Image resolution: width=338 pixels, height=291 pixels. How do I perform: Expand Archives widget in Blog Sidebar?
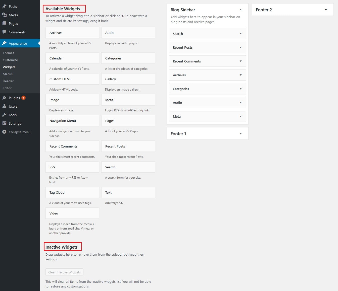click(x=240, y=75)
